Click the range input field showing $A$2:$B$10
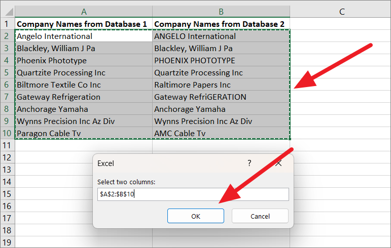Image resolution: width=391 pixels, height=248 pixels. [193, 194]
